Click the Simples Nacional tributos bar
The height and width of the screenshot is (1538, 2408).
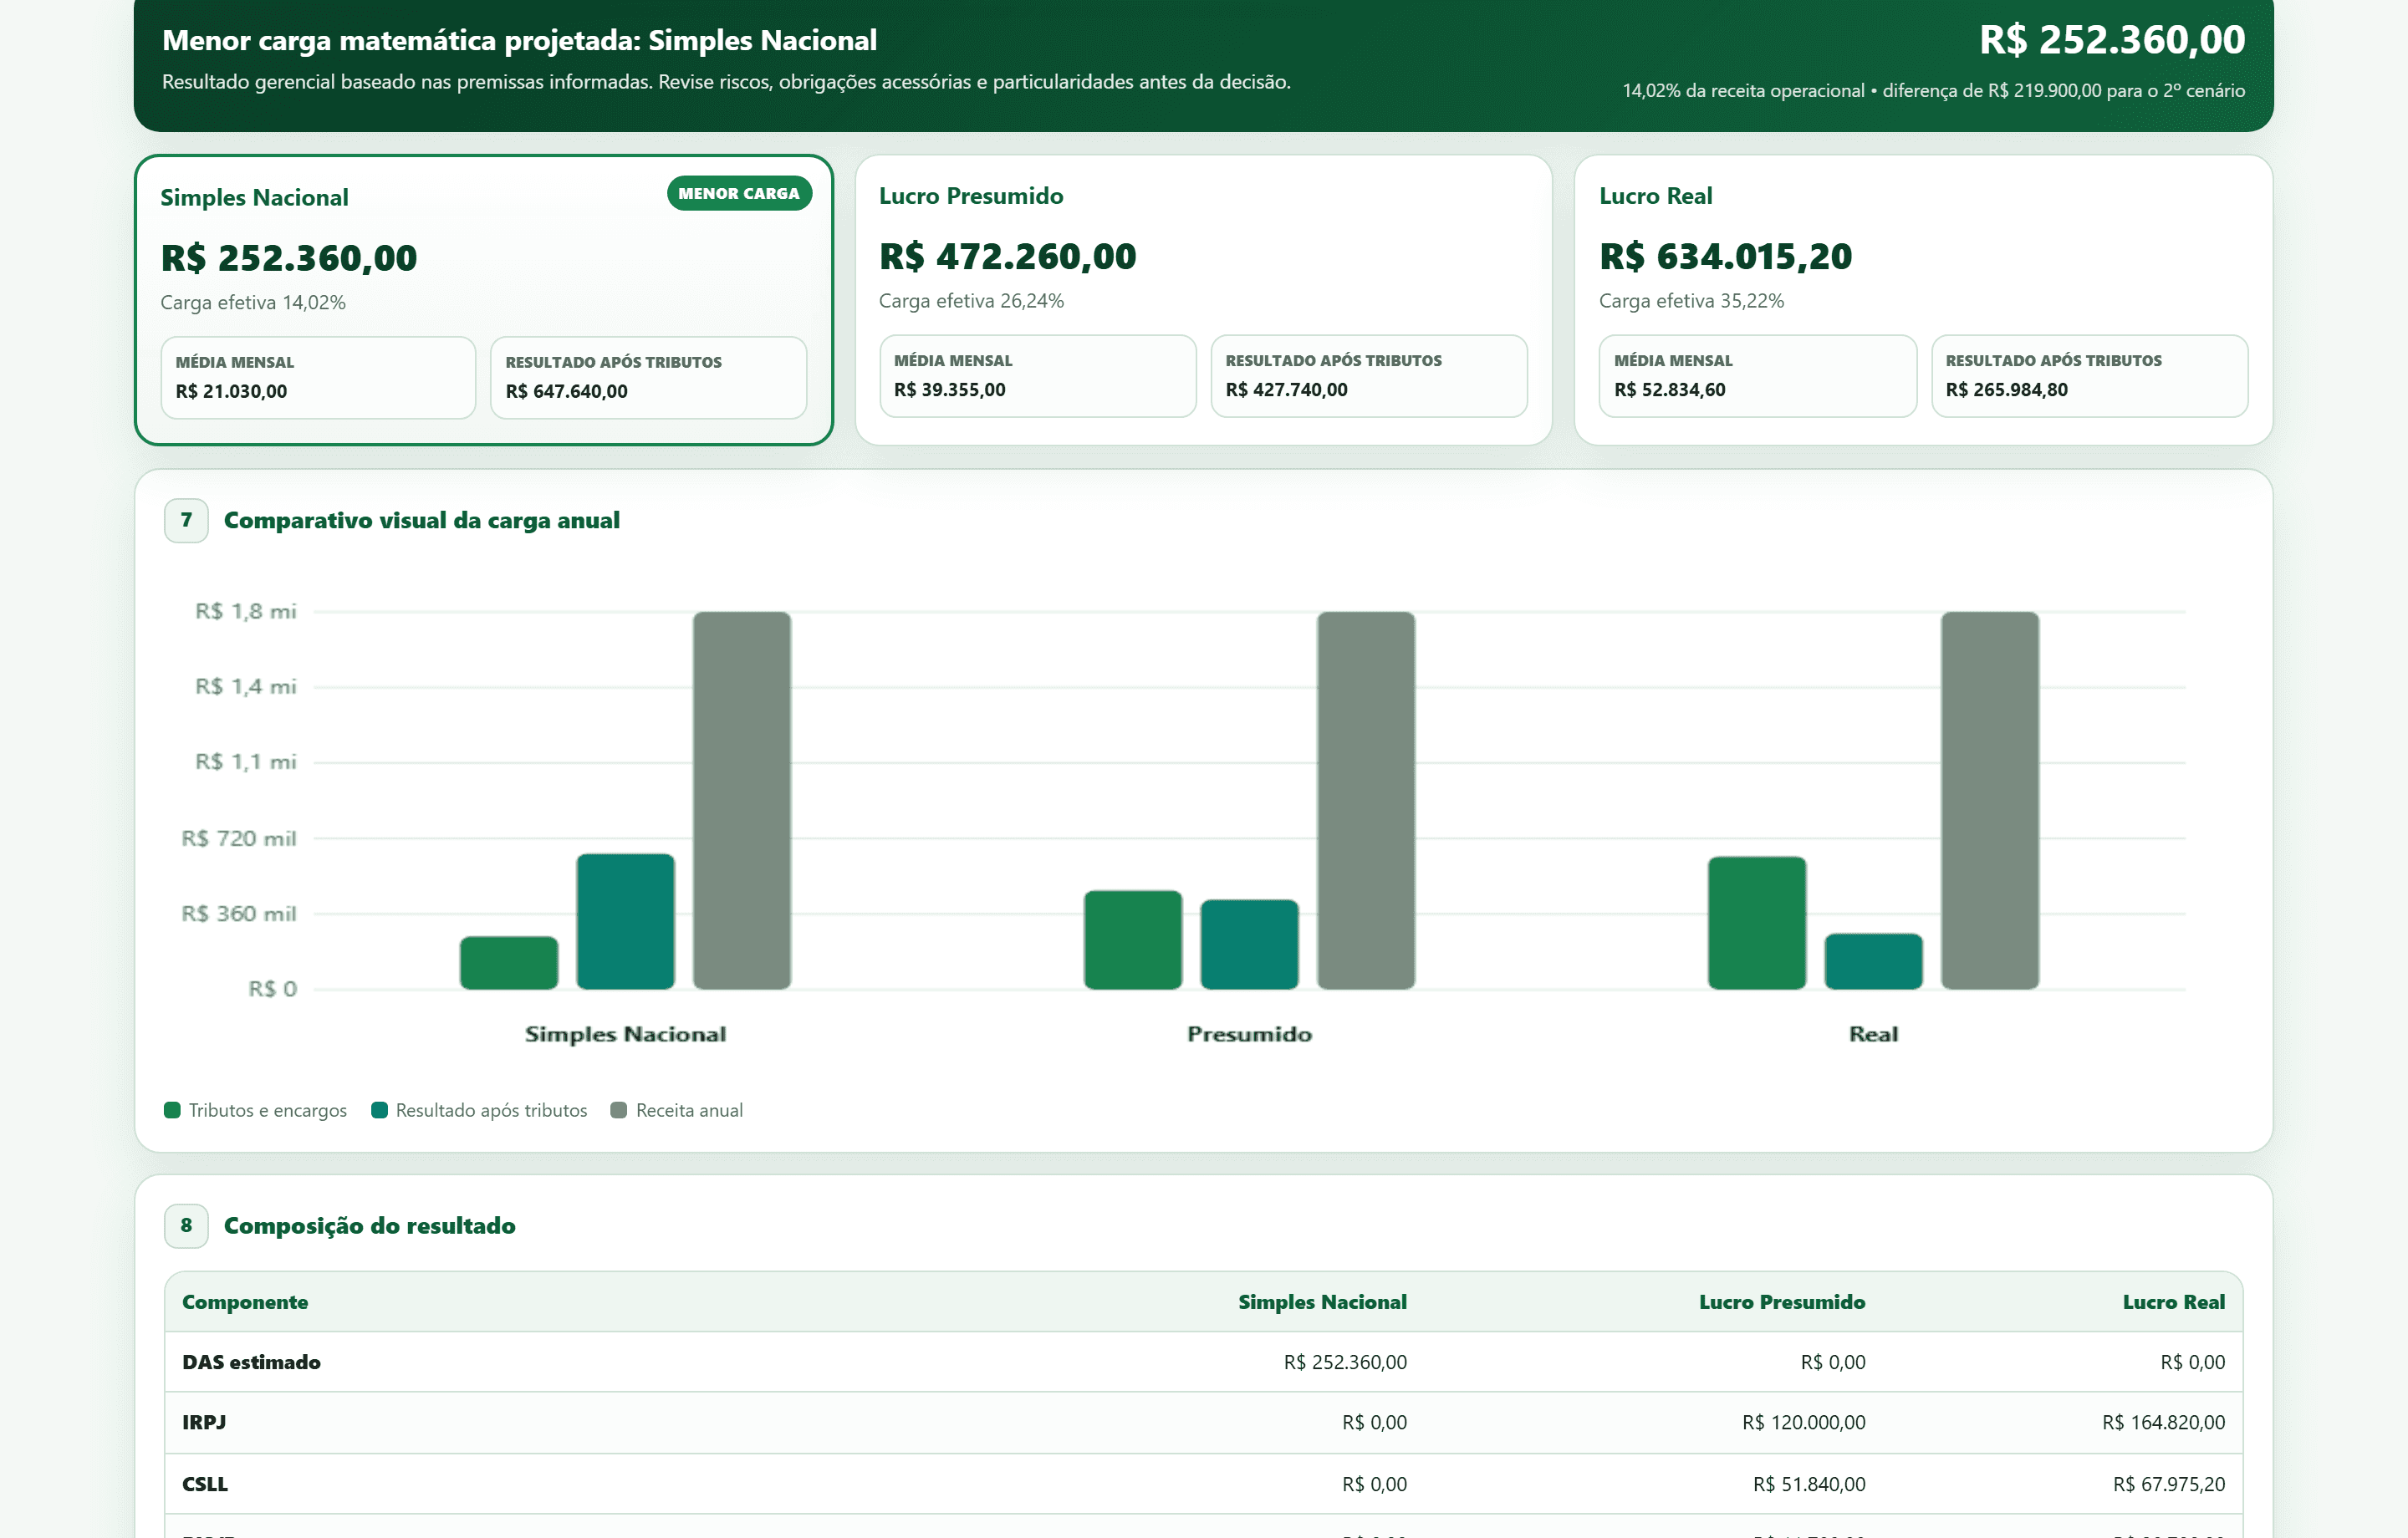coord(509,963)
